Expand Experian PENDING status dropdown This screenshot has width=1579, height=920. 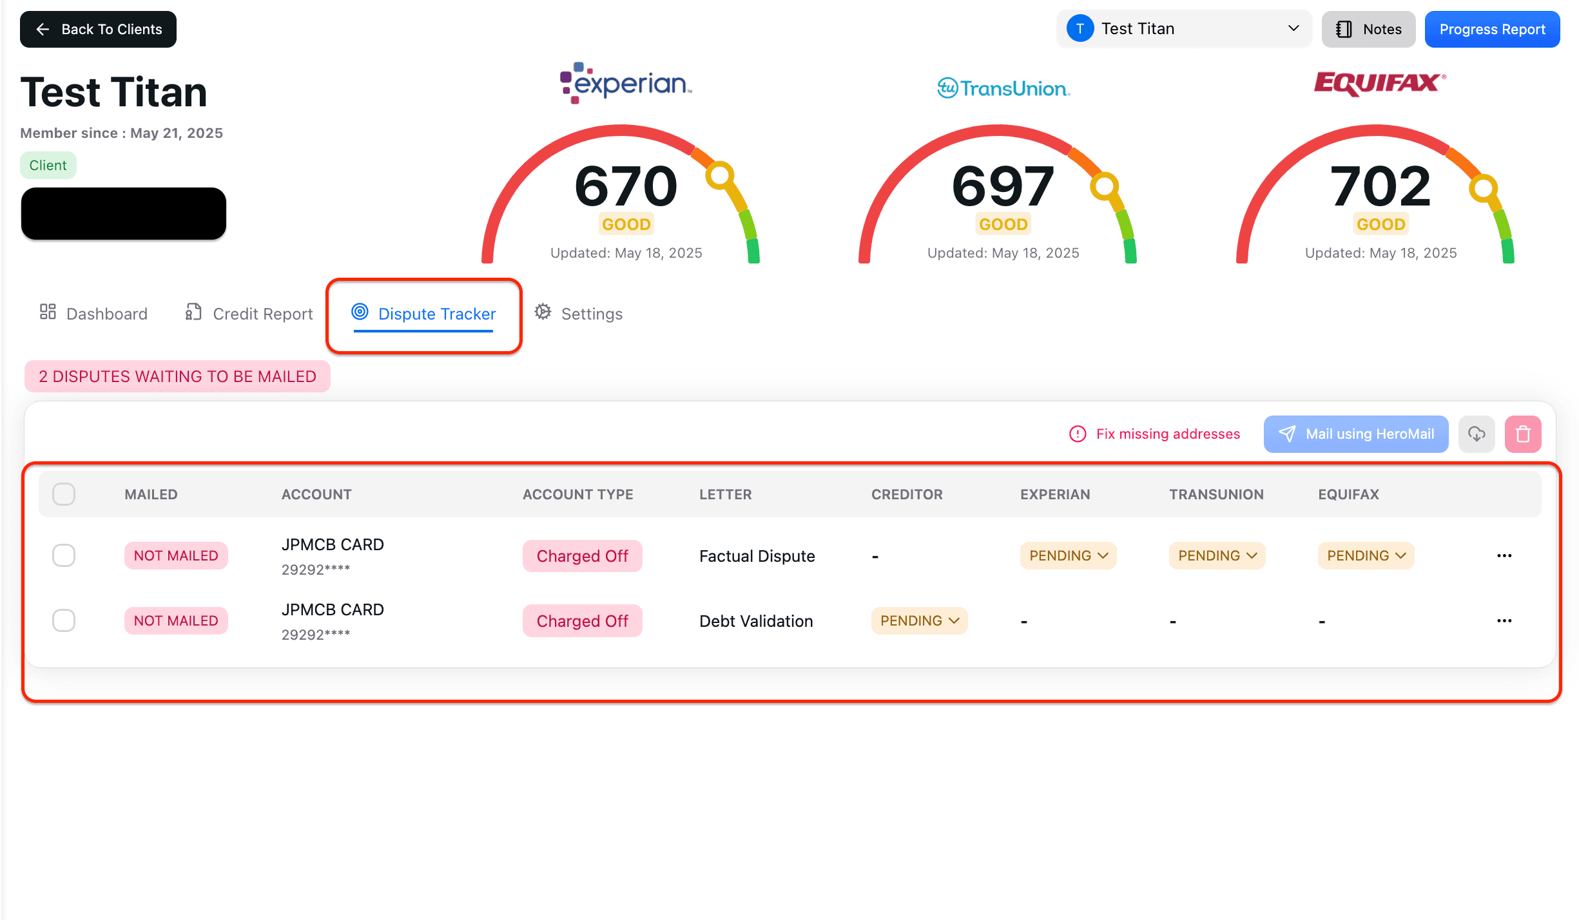[x=1068, y=555]
